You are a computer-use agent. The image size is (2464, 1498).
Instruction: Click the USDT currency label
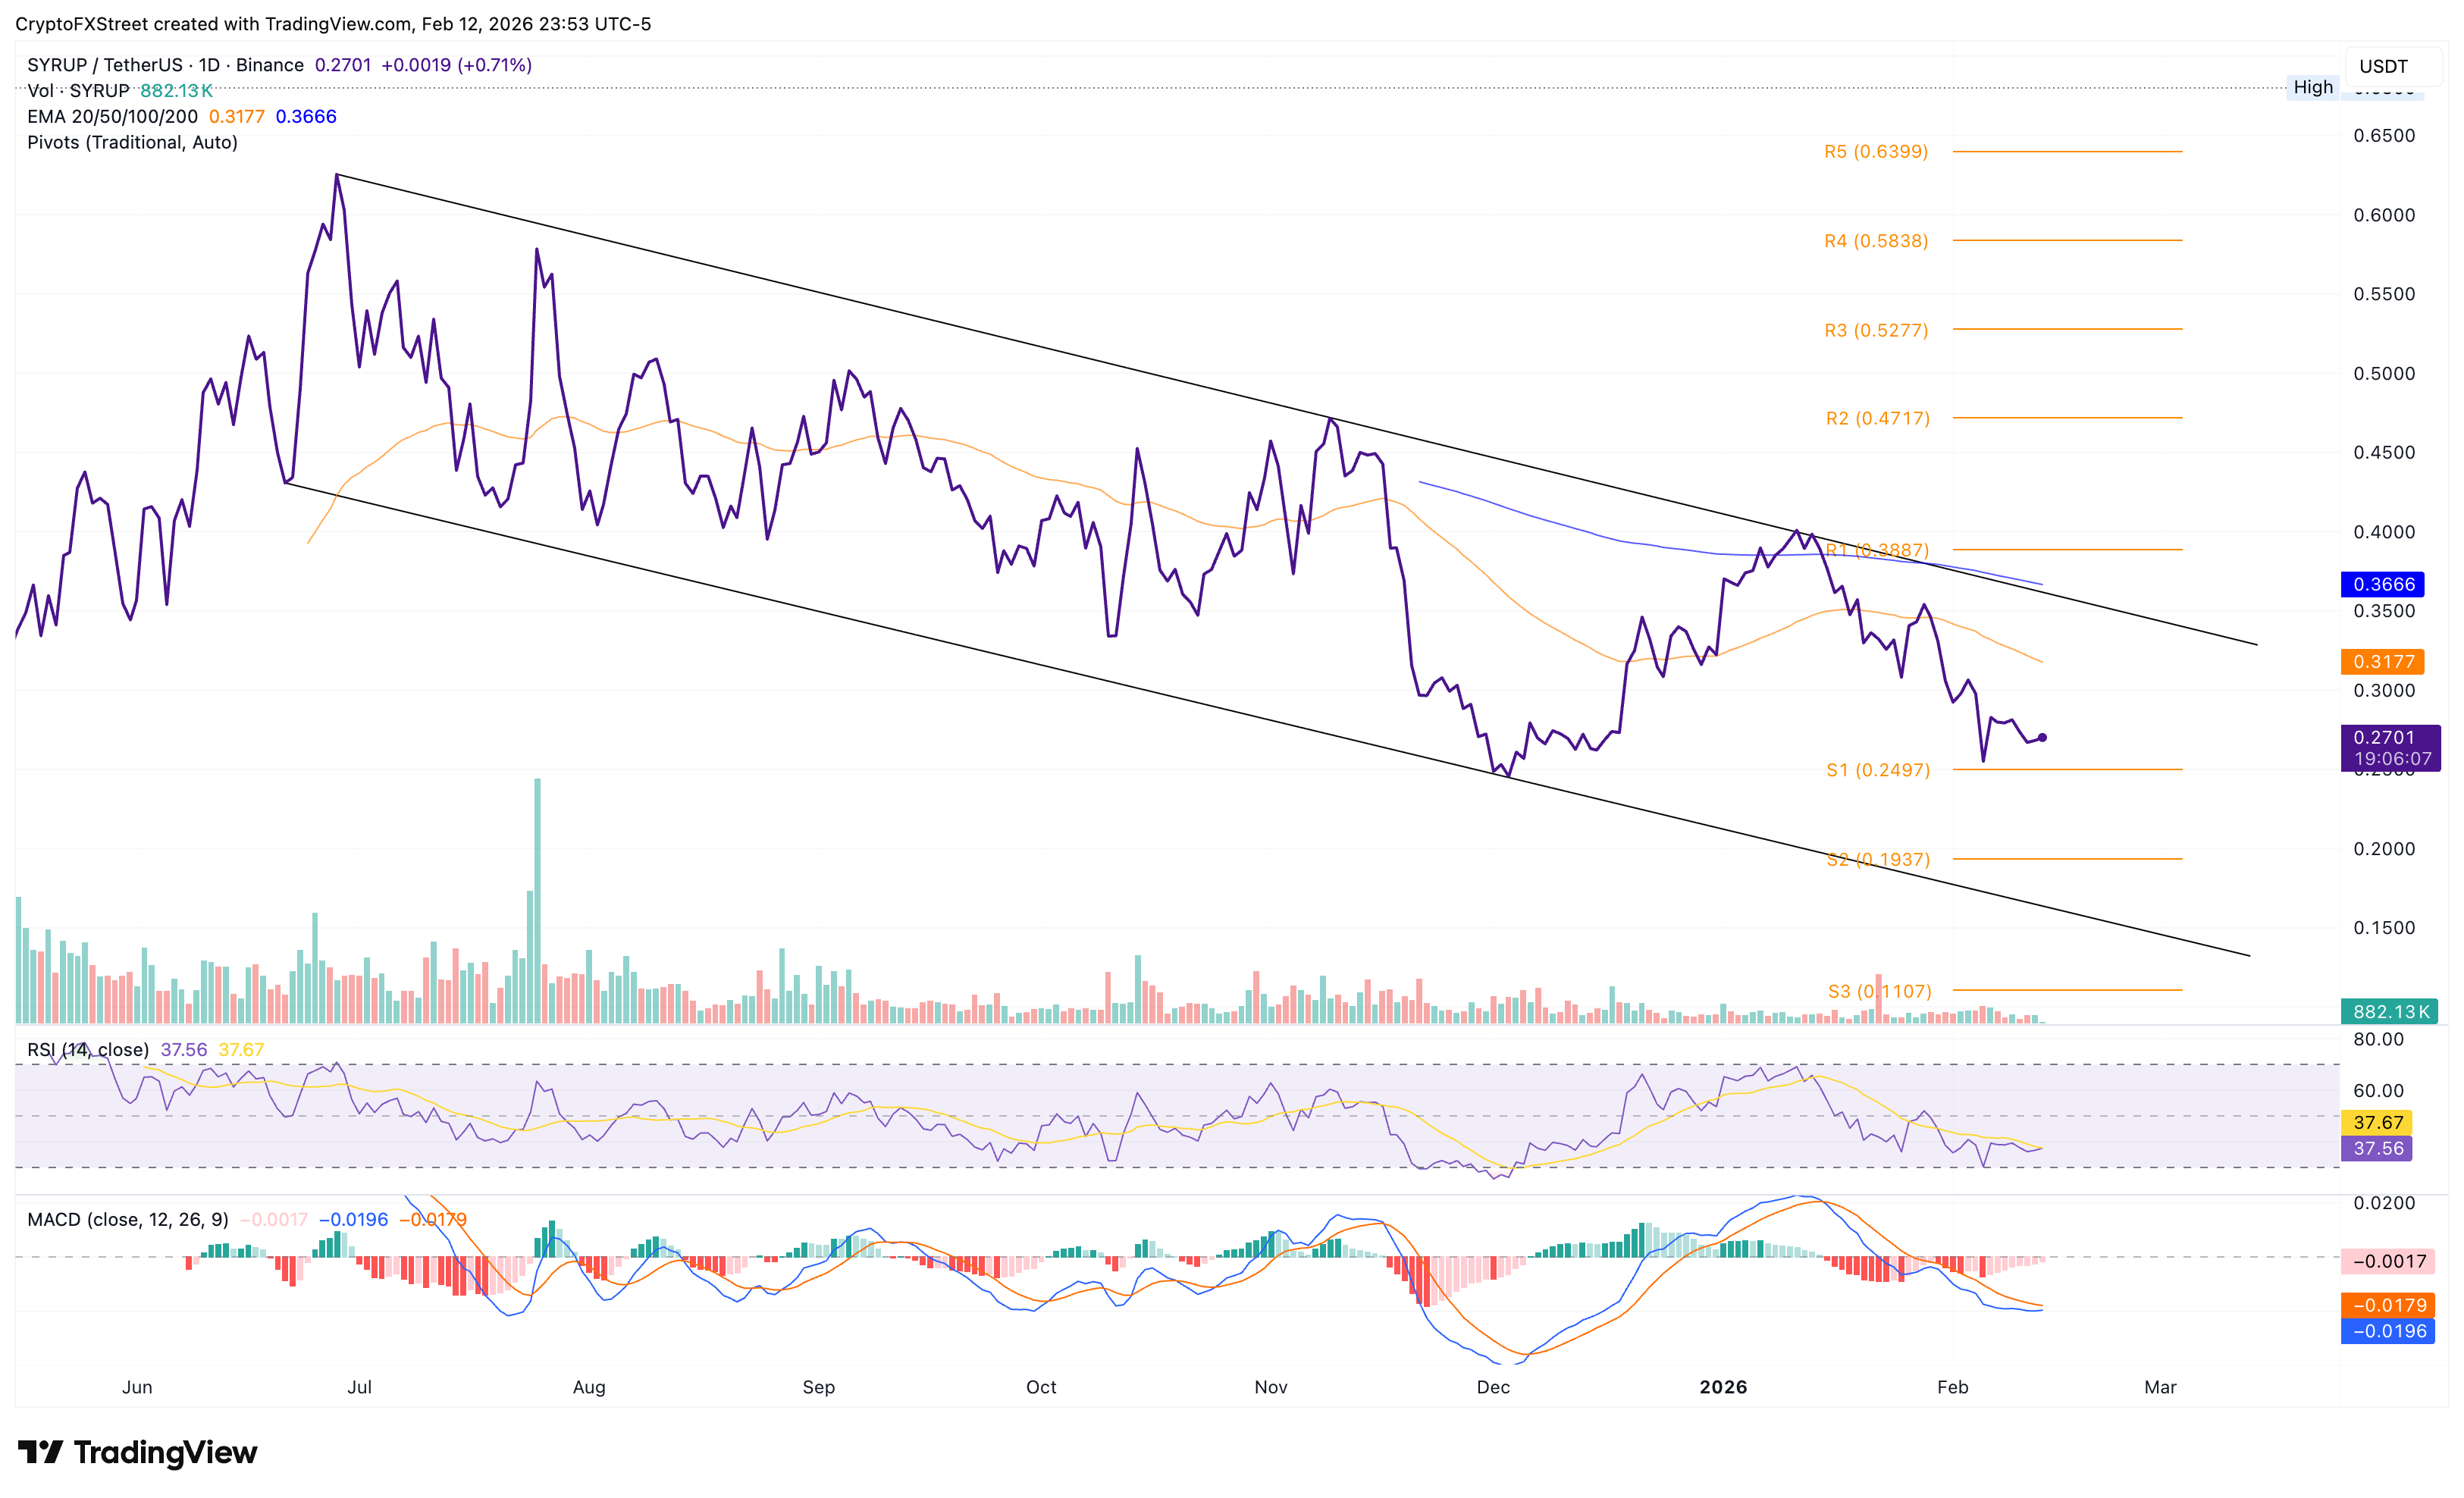(2383, 66)
